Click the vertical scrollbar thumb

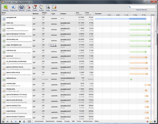[156, 31]
